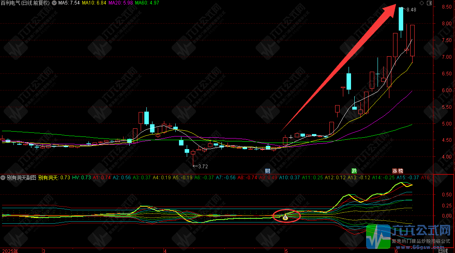The height and width of the screenshot is (253, 455).
Task: Click the A5: -0.19 value
Action: (x=183, y=178)
